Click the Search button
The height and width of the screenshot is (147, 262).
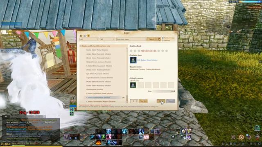pos(151,39)
